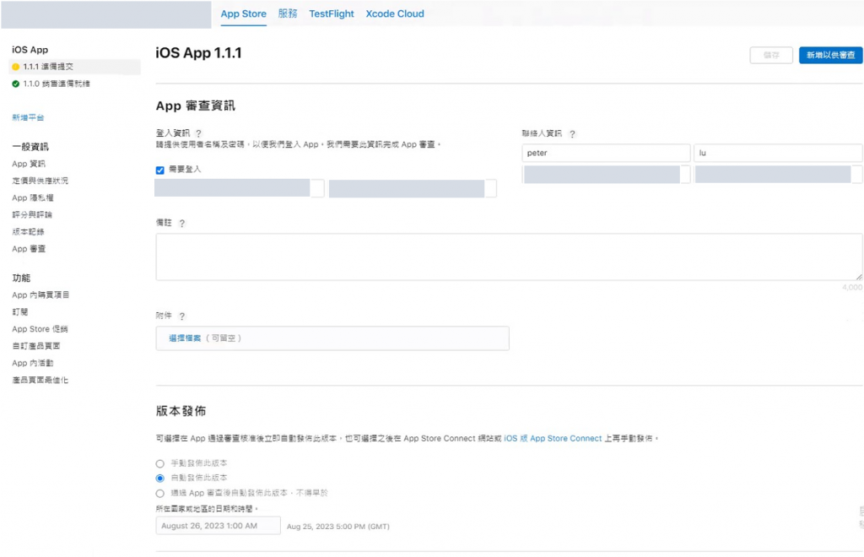Open help icon next to 聯絡人資訊

coord(572,134)
